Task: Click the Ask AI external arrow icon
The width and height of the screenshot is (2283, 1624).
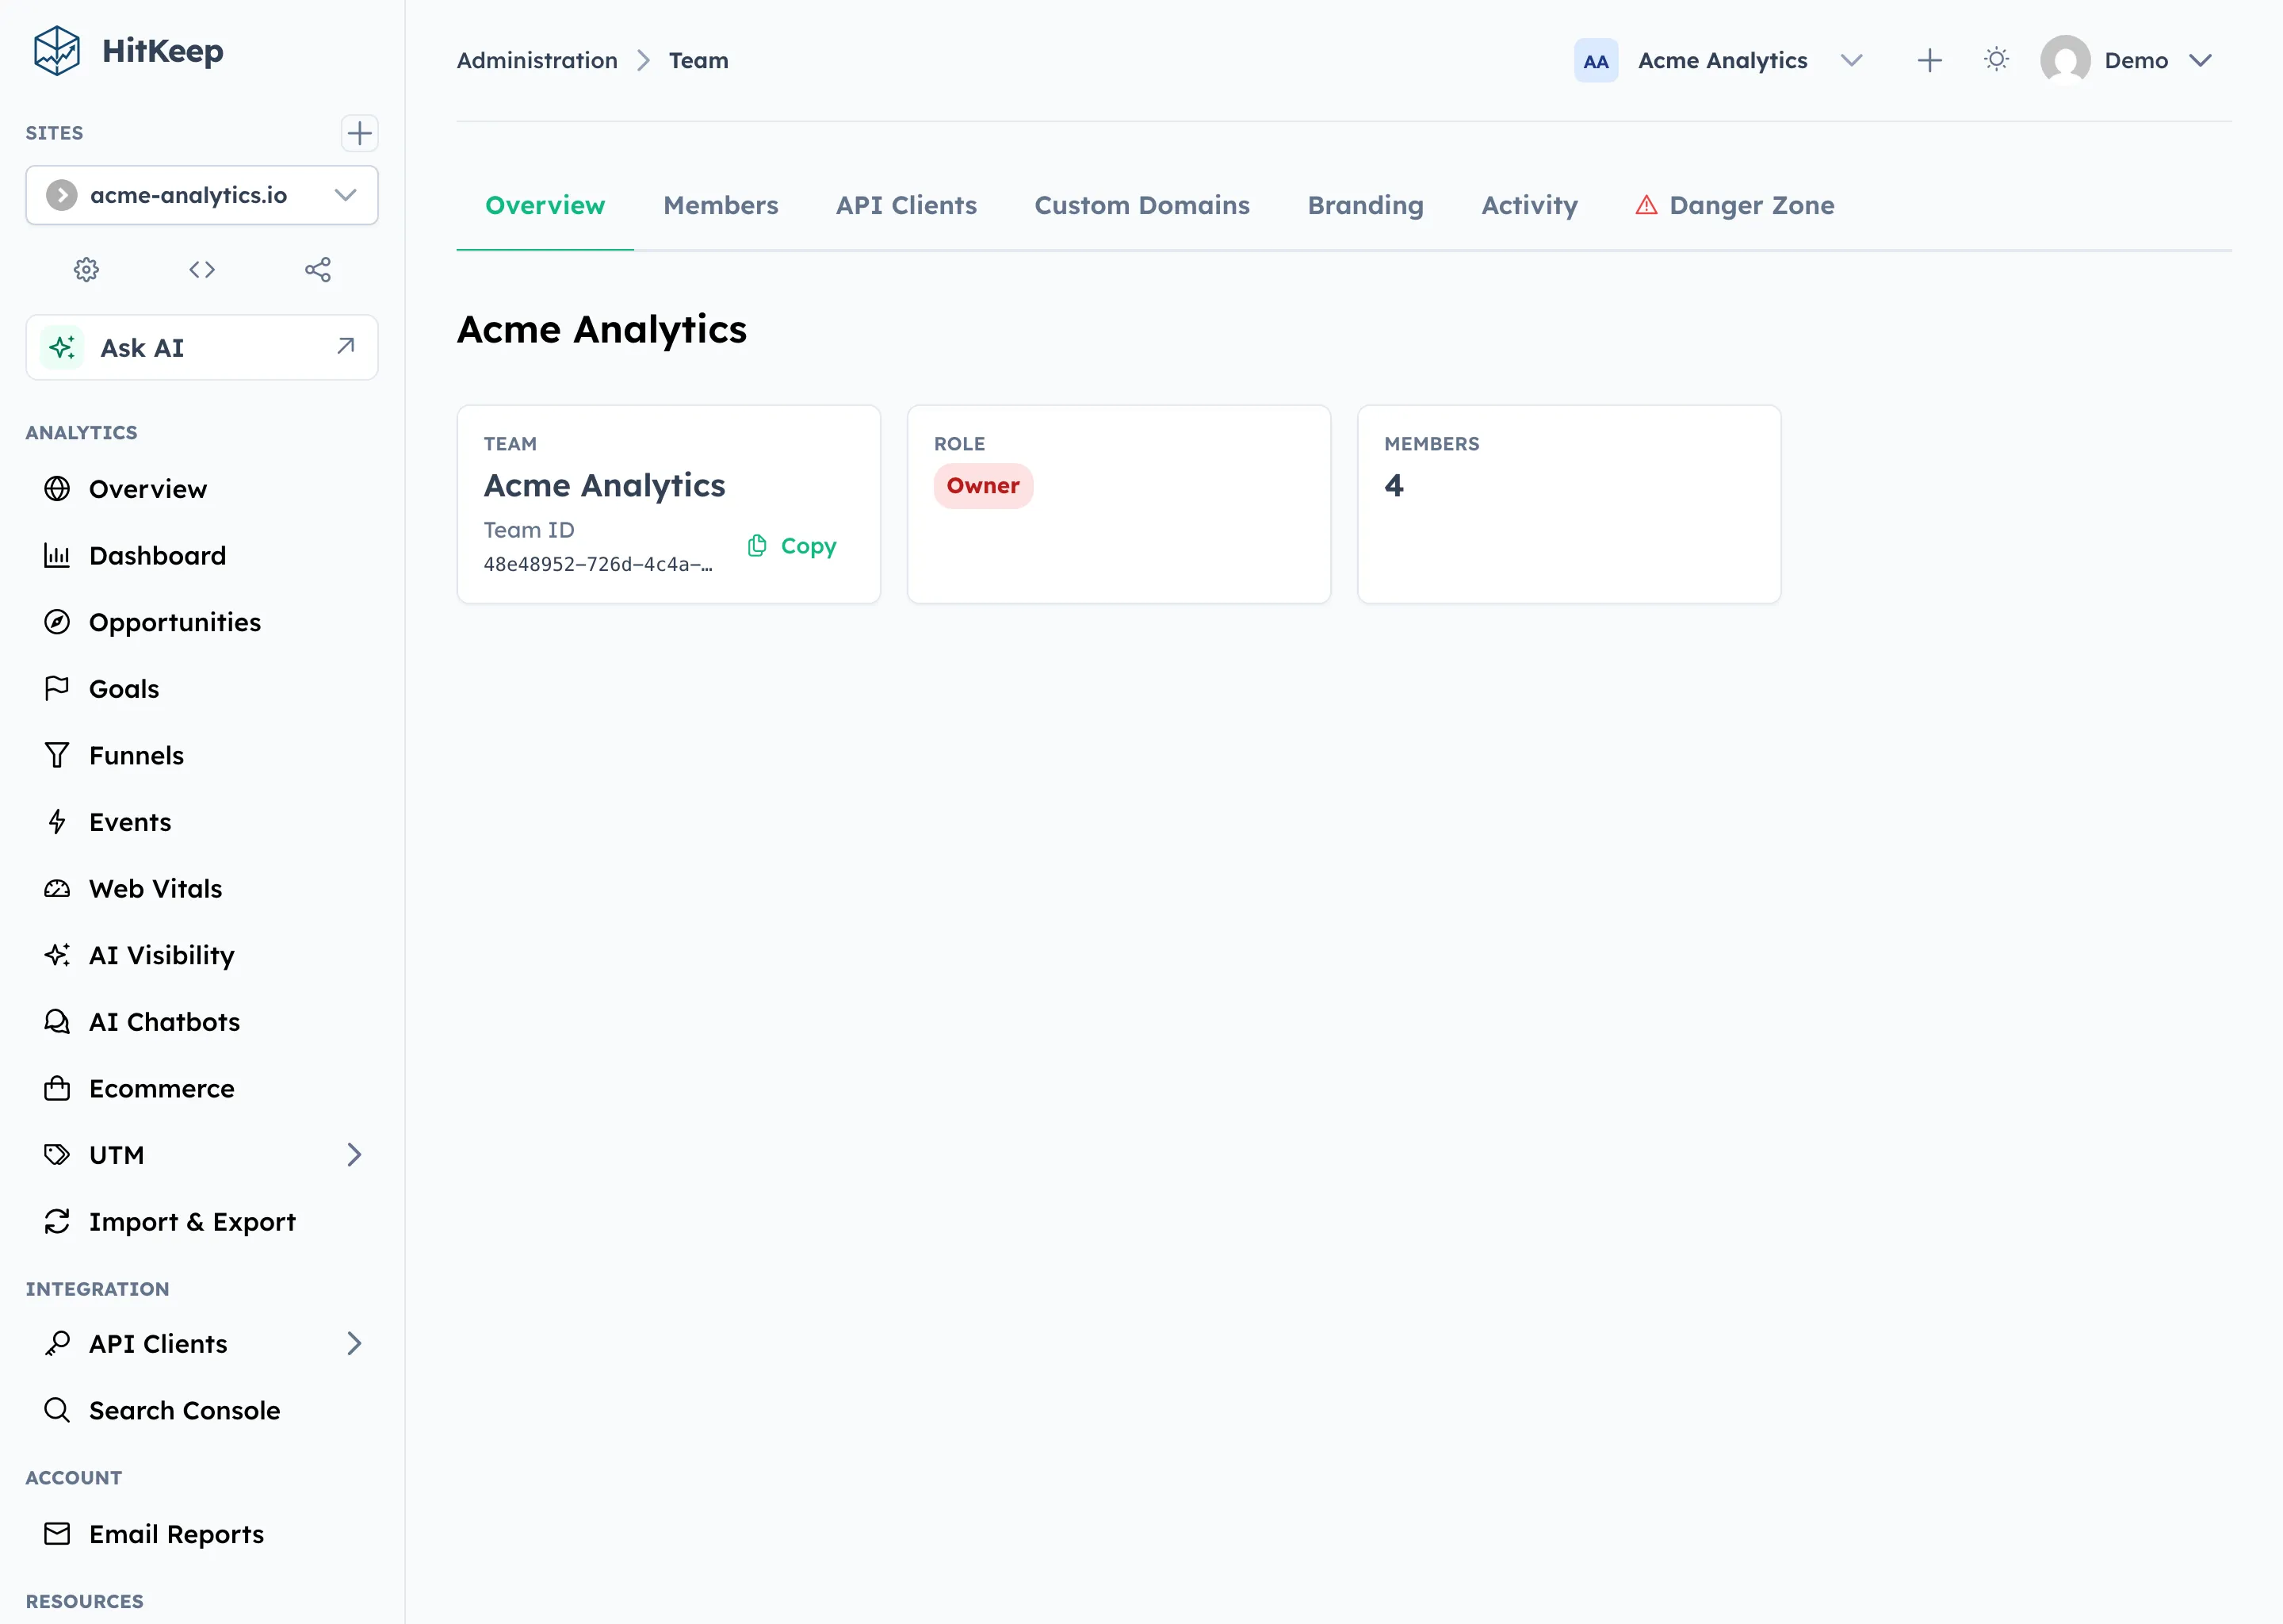Action: pyautogui.click(x=346, y=346)
